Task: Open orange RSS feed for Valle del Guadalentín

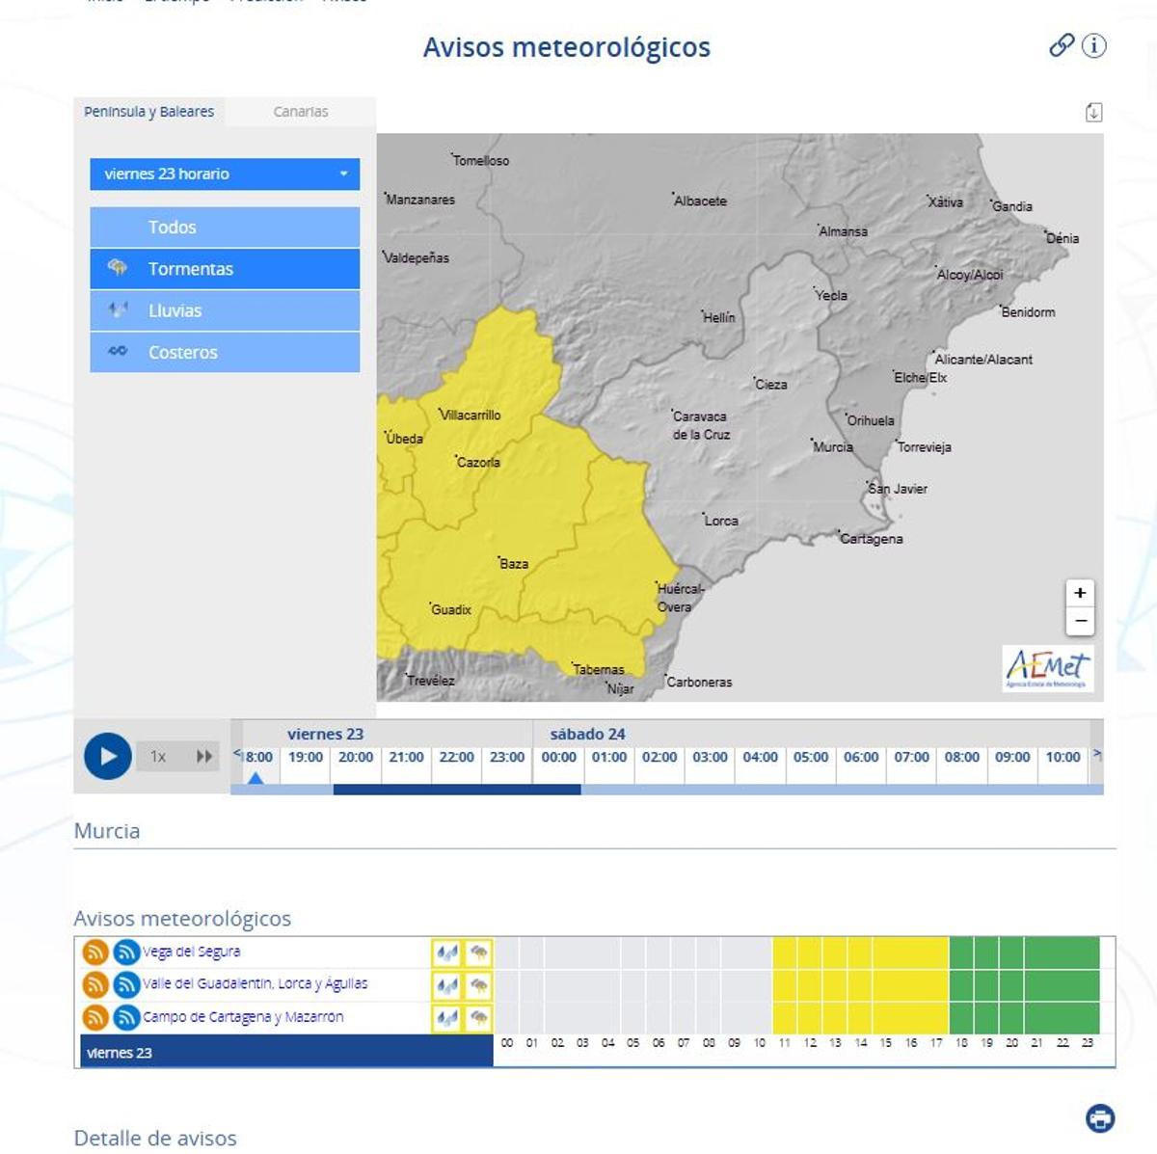Action: [x=94, y=985]
